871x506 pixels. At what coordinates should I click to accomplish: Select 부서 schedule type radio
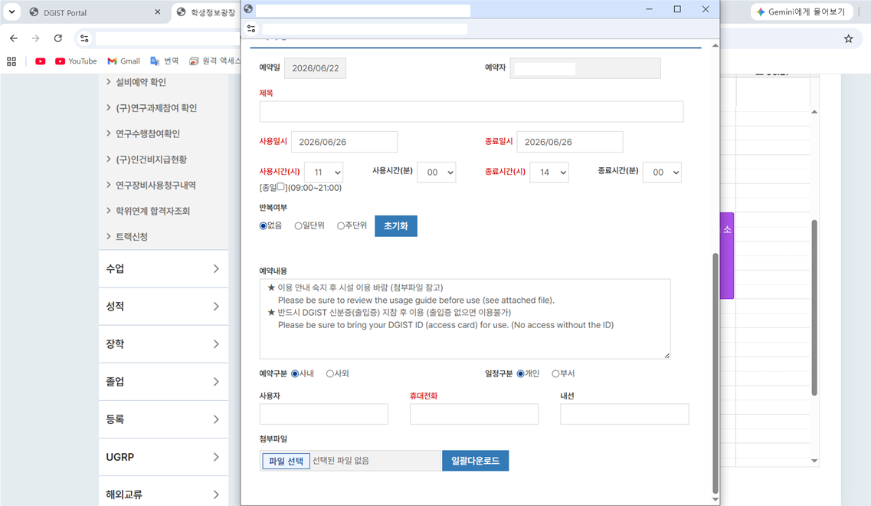click(x=555, y=373)
